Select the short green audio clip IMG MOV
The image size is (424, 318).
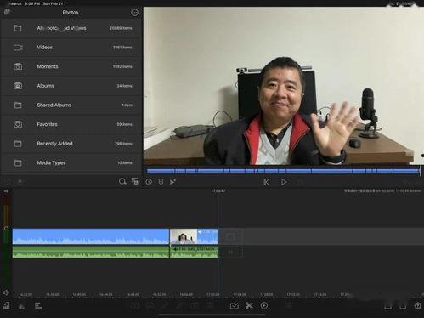tap(194, 252)
